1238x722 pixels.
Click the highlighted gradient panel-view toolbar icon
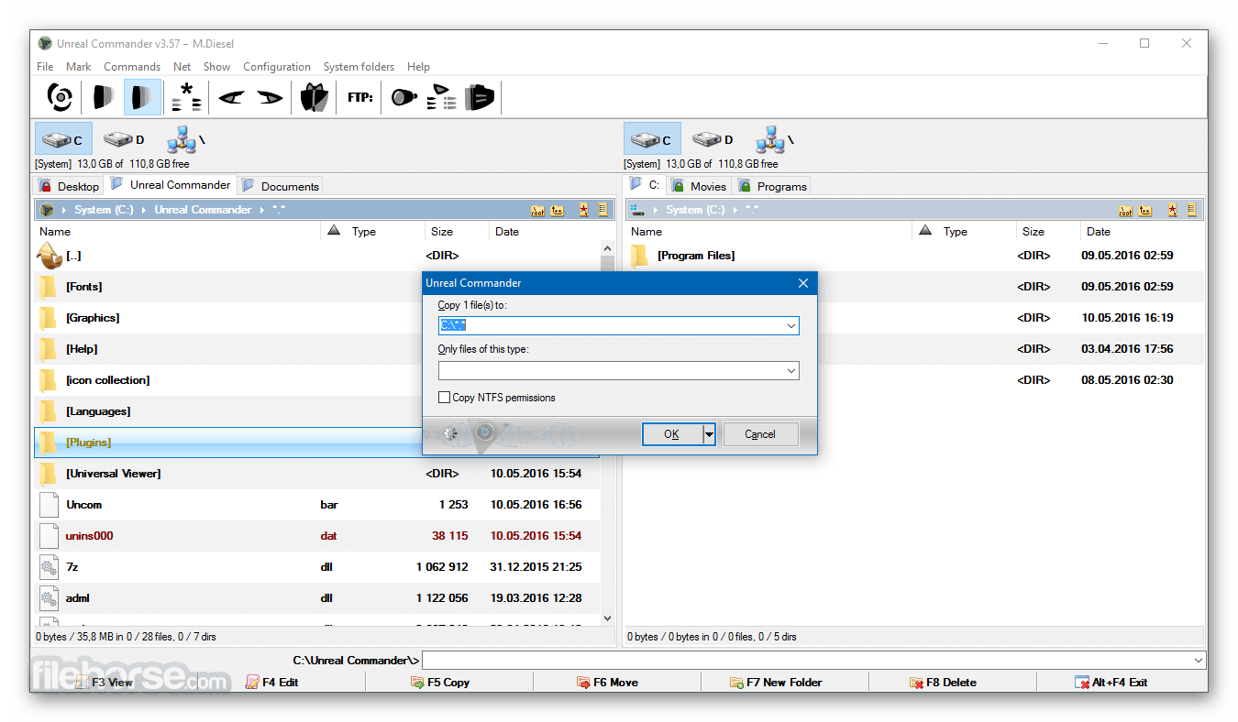click(x=141, y=96)
